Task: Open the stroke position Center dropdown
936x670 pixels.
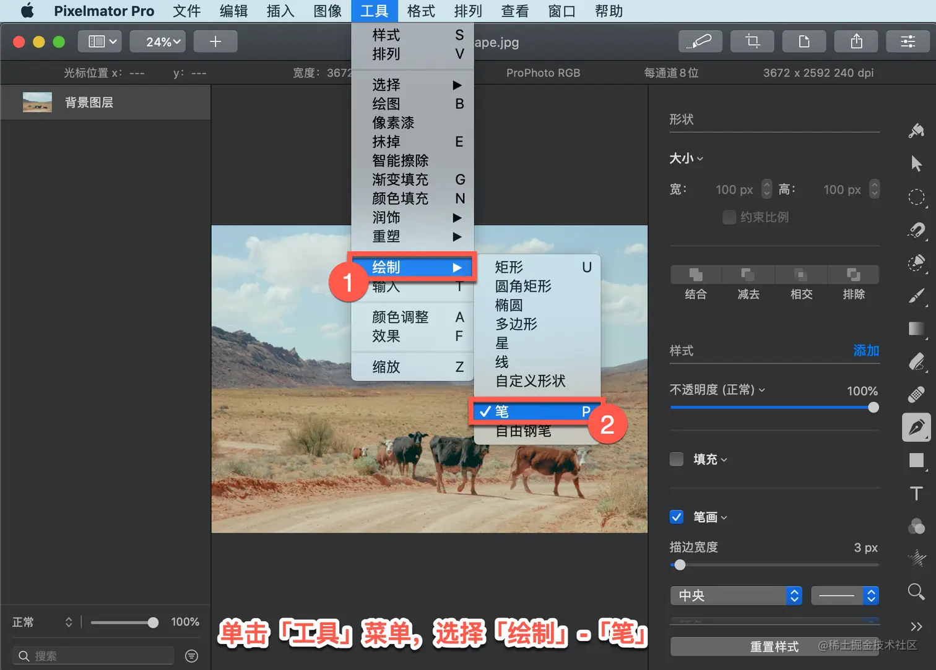Action: (x=737, y=596)
